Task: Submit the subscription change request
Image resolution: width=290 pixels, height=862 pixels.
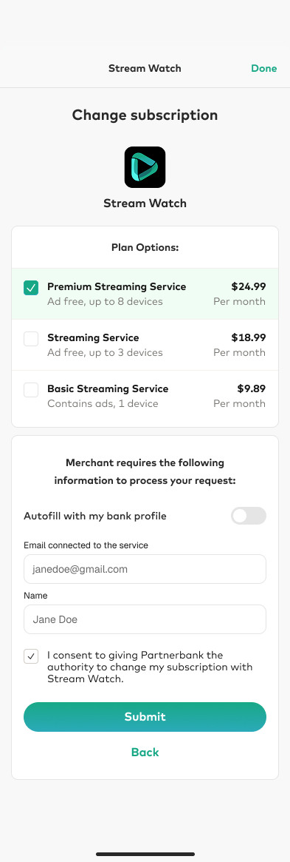Action: [x=145, y=717]
